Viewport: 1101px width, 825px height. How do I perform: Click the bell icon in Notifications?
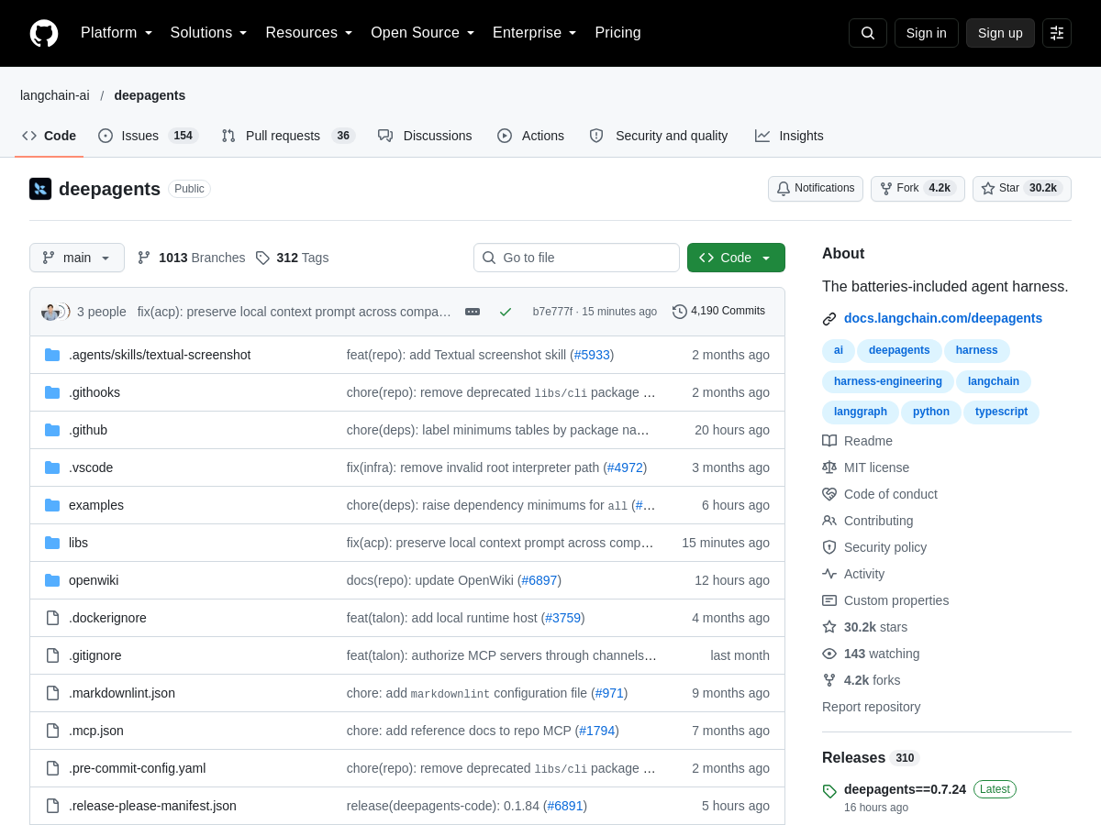pos(784,189)
